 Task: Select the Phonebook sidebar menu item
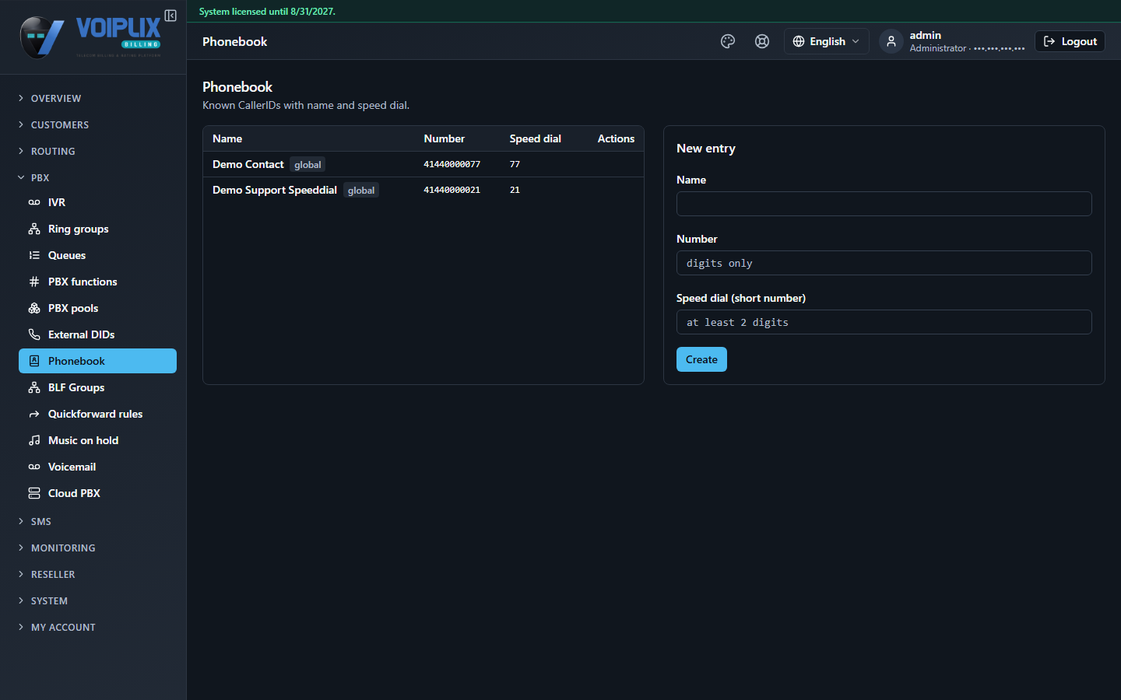tap(97, 361)
